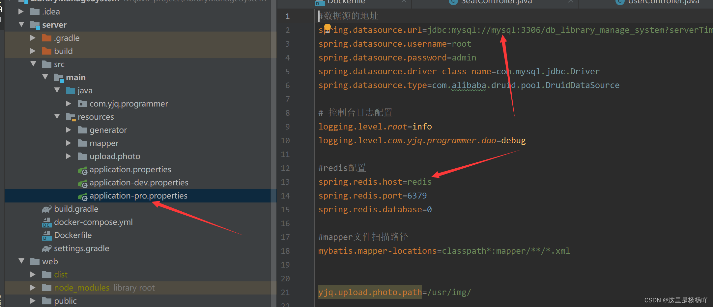Click the orange .gradle folder icon

[47, 38]
